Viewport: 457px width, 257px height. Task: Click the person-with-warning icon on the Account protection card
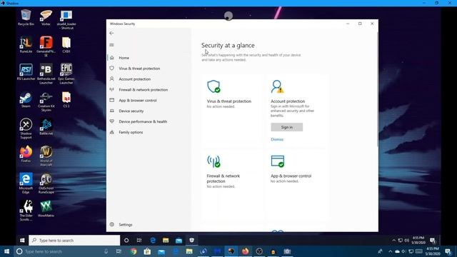pyautogui.click(x=277, y=86)
